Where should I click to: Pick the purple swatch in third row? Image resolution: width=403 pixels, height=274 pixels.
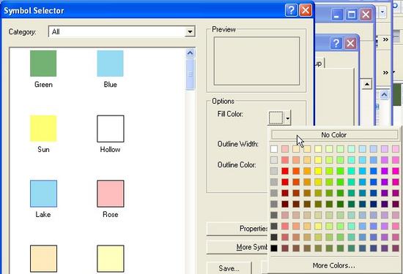pyautogui.click(x=385, y=171)
